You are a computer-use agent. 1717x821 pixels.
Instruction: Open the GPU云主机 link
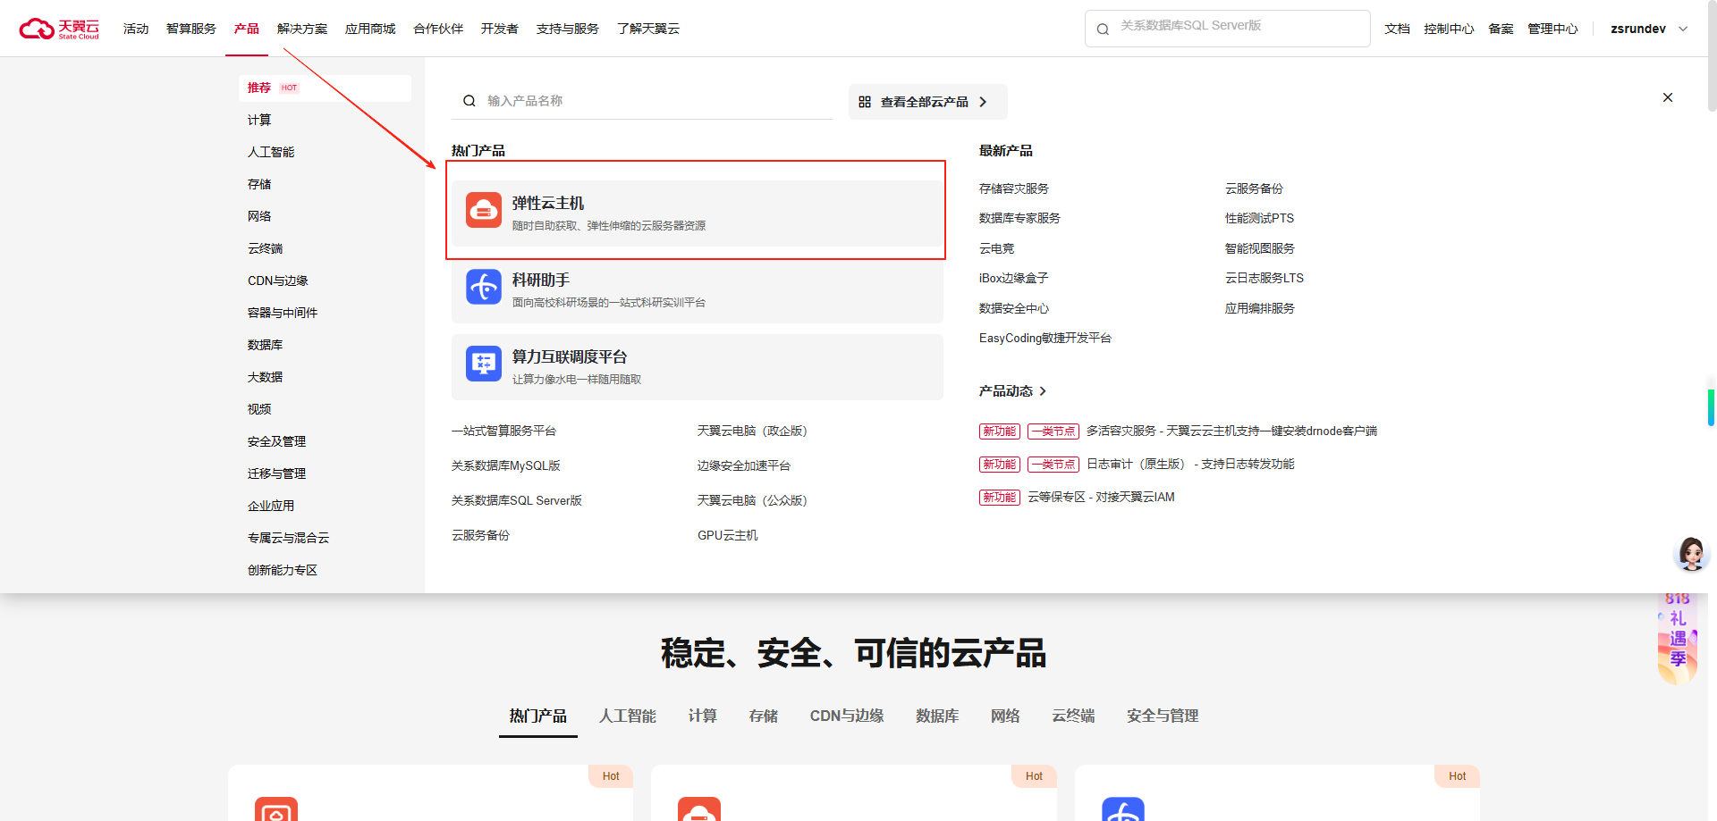(x=727, y=534)
